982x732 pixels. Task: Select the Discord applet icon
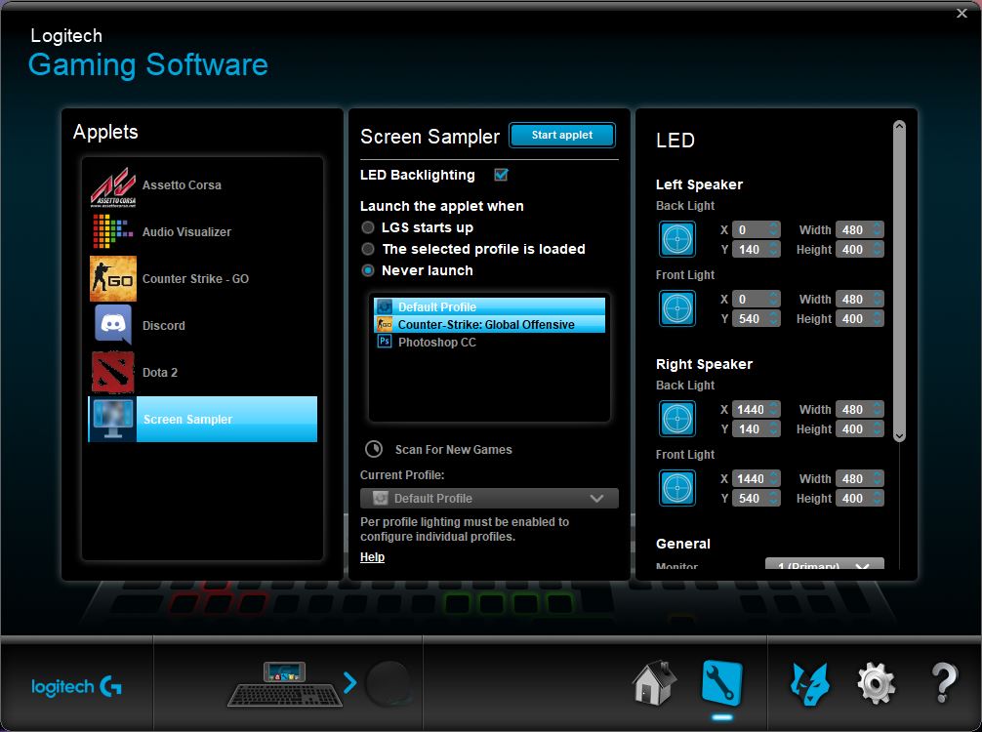point(112,325)
